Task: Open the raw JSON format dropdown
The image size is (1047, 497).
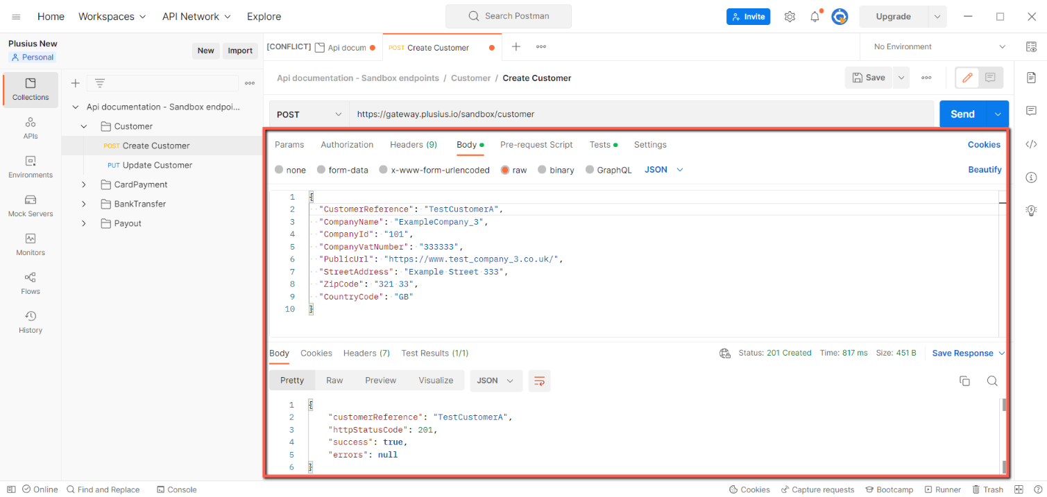Action: click(x=664, y=170)
